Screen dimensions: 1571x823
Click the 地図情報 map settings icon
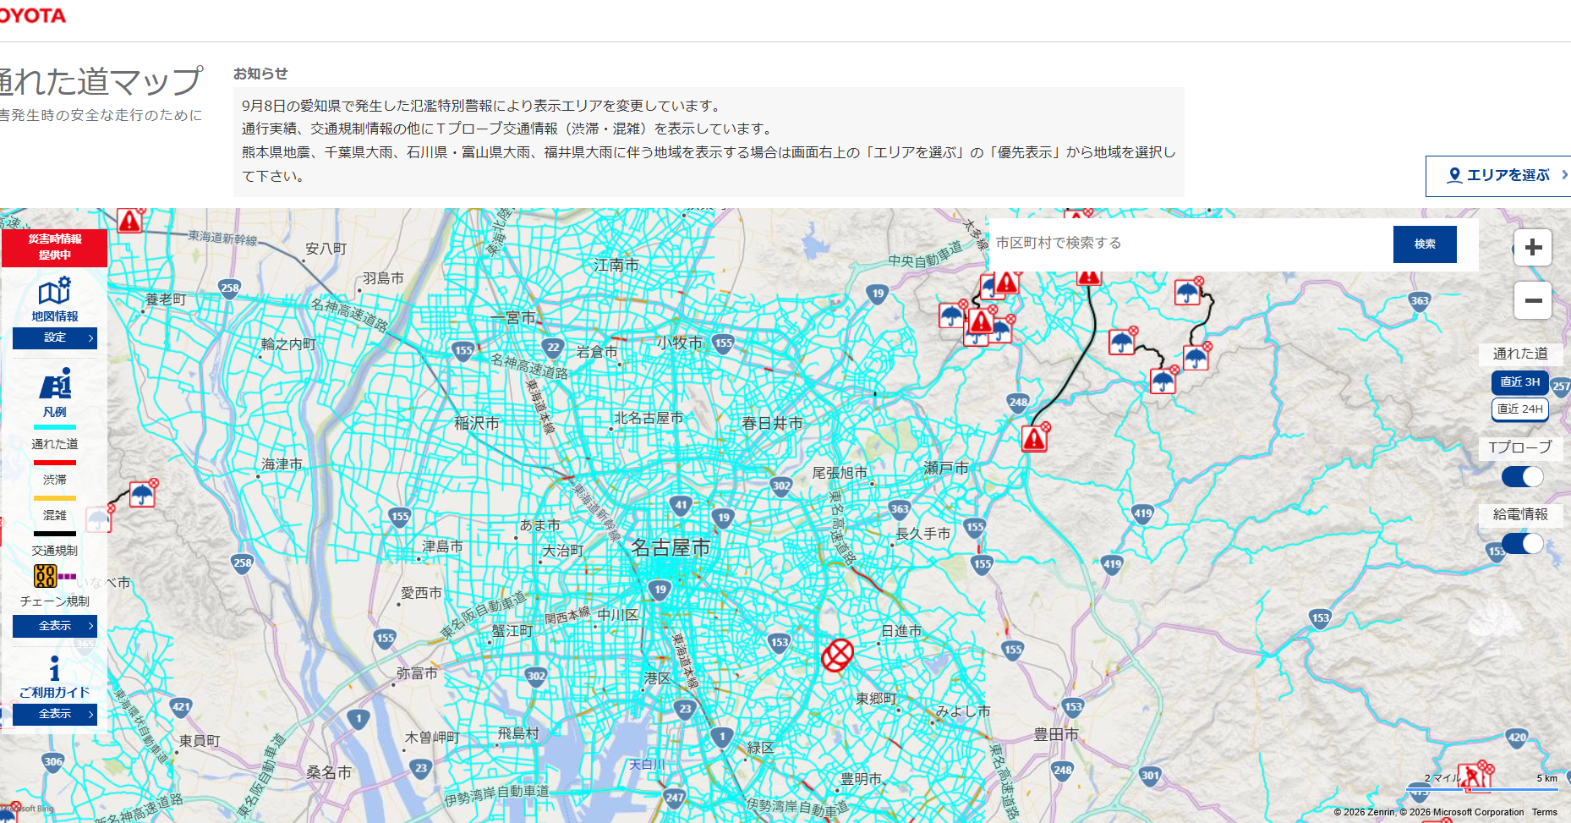pos(55,291)
